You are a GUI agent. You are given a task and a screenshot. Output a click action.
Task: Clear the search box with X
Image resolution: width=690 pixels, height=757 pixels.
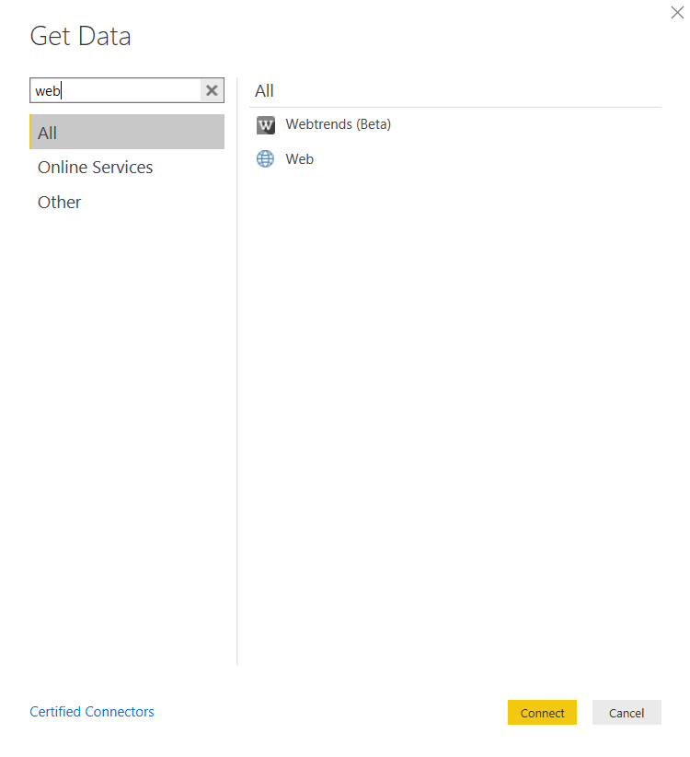[212, 90]
